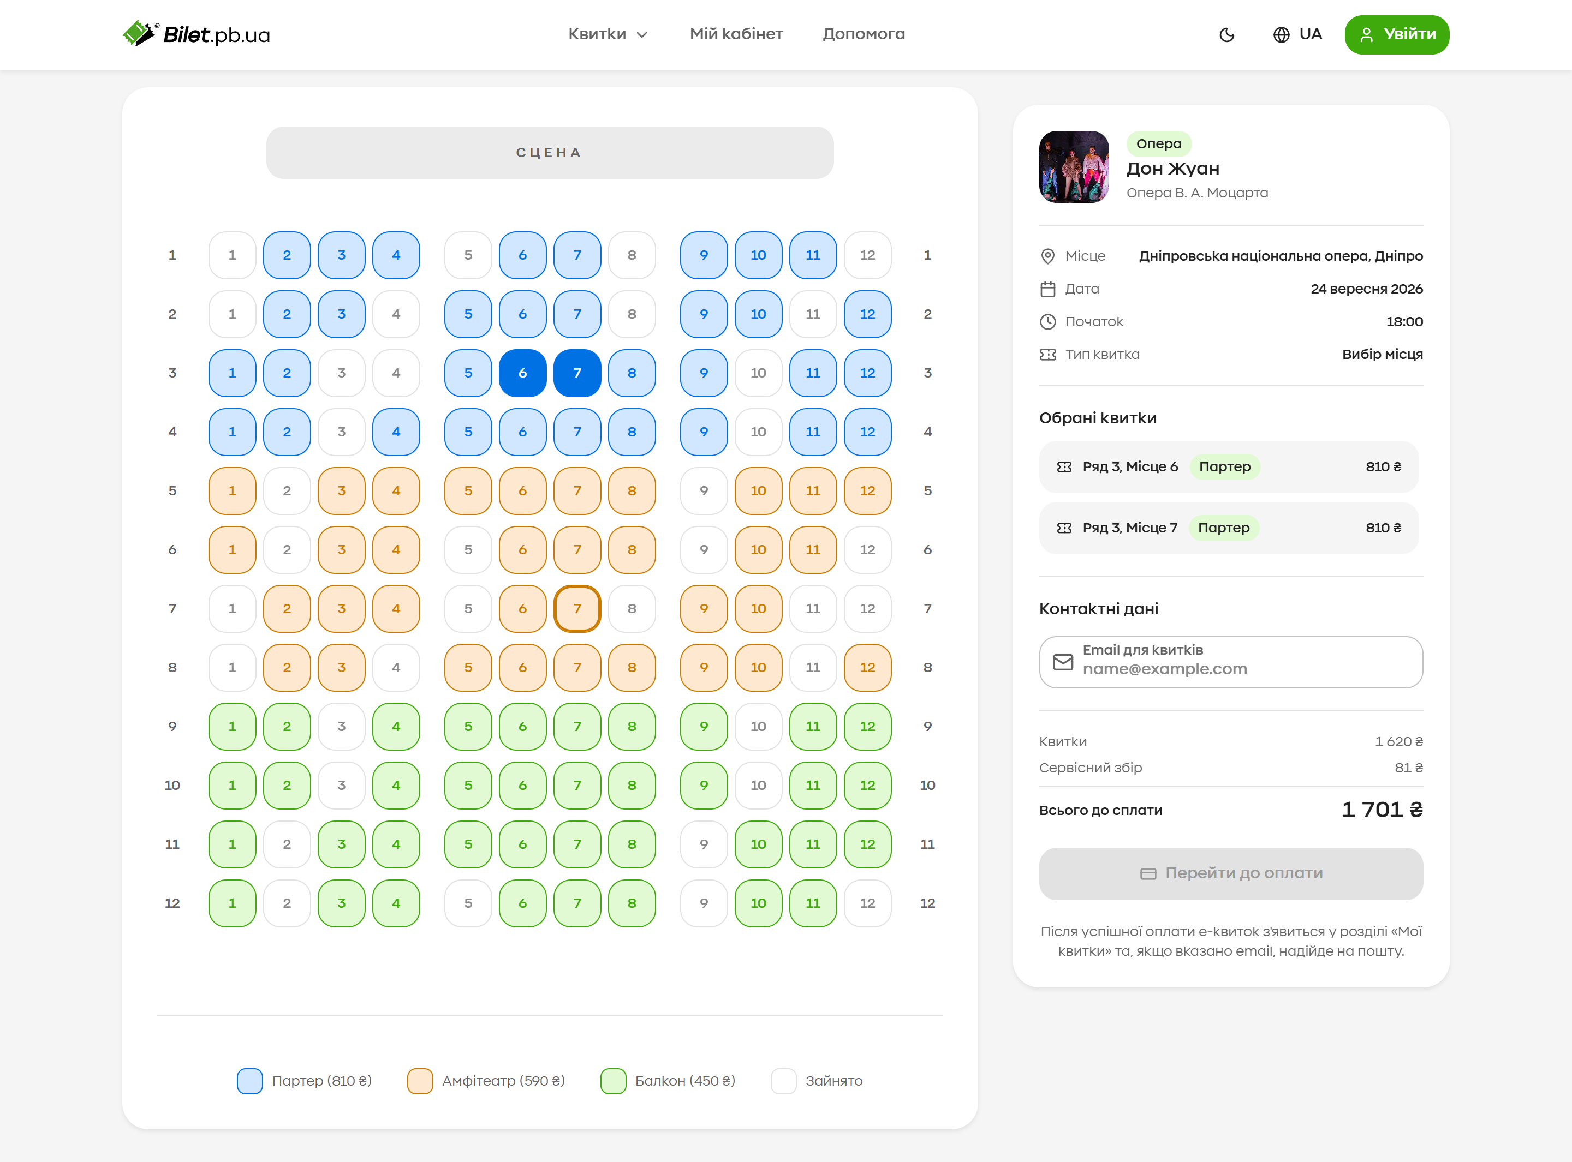Viewport: 1572px width, 1162px height.
Task: Click the total amount 1 701 ₴
Action: pyautogui.click(x=1382, y=810)
